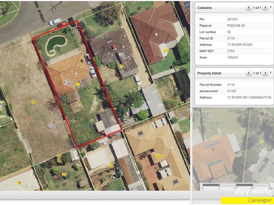The width and height of the screenshot is (274, 205).
Task: Click the Property Detail panel header title
Action: pyautogui.click(x=209, y=73)
